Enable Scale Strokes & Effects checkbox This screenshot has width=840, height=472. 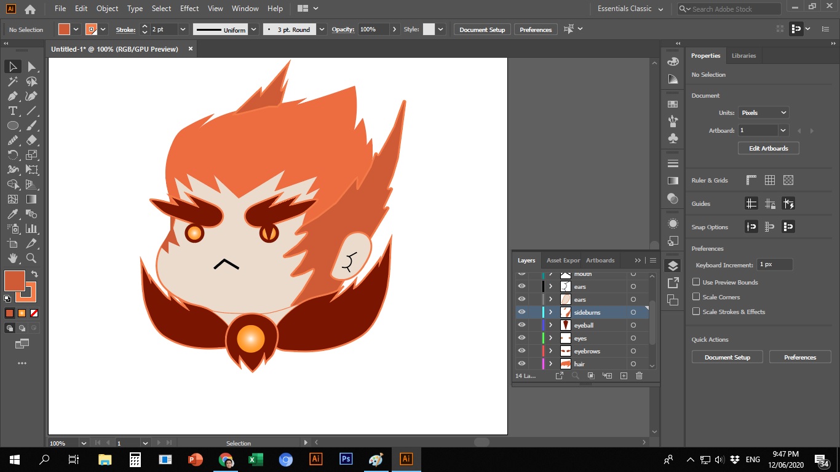tap(696, 312)
